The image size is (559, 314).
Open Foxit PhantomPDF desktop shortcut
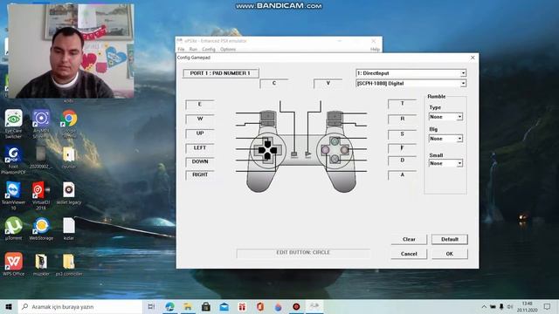click(x=14, y=160)
